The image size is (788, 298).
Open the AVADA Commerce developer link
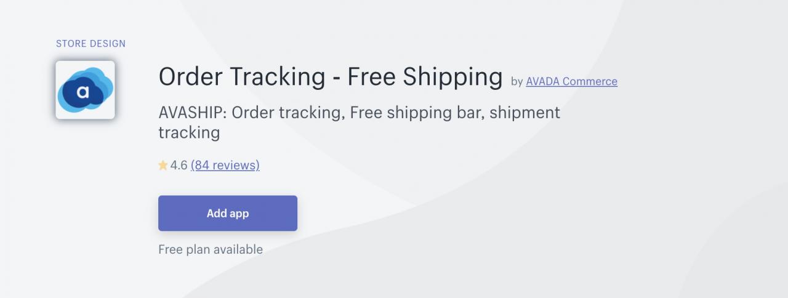pyautogui.click(x=571, y=81)
